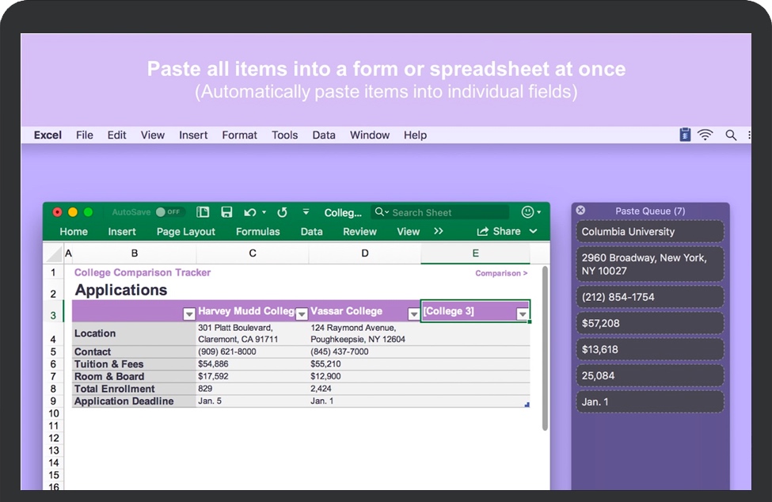Click the smiley feedback icon
The height and width of the screenshot is (502, 772).
[527, 212]
